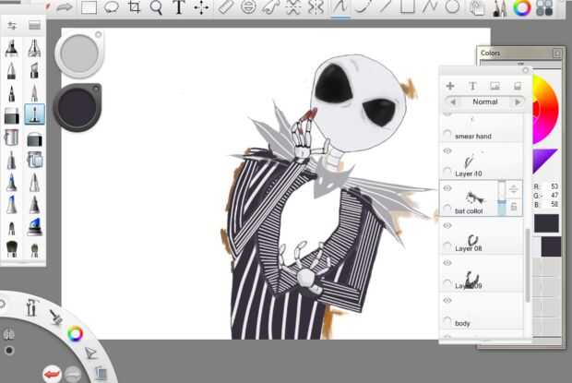Click the B value field showing 58

click(553, 204)
